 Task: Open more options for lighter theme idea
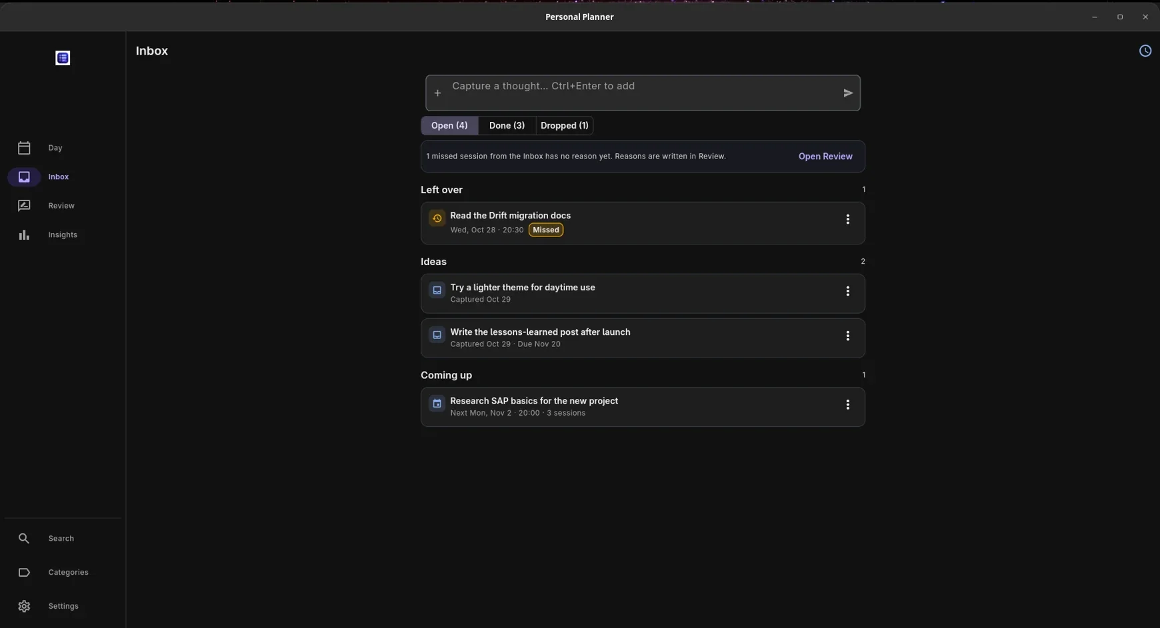point(847,291)
